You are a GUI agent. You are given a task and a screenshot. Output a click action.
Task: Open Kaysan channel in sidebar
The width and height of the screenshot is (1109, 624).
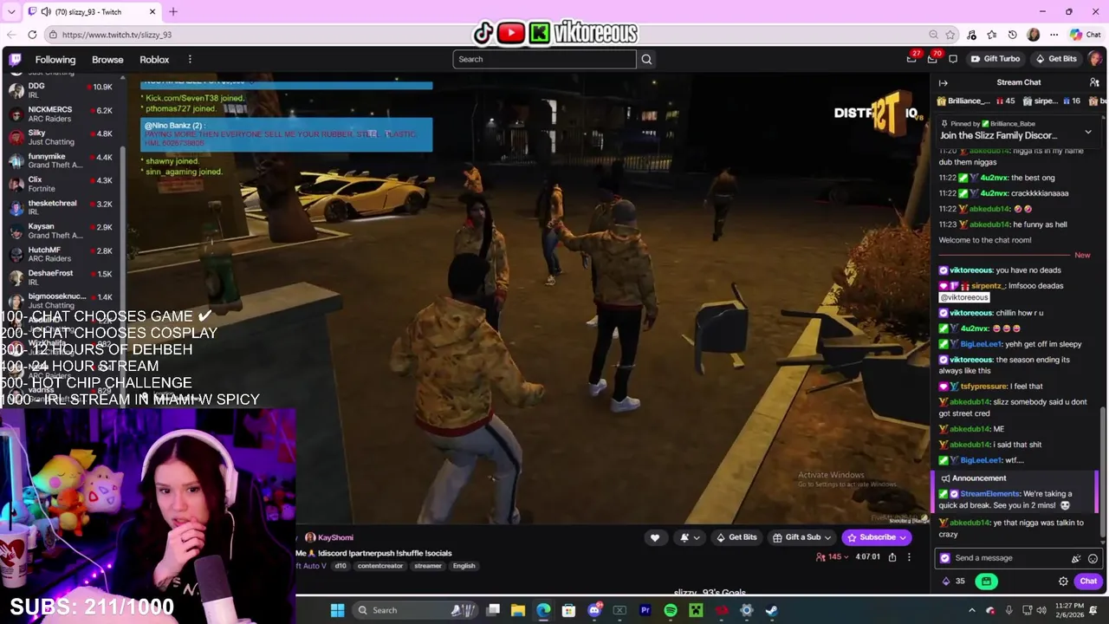[61, 231]
